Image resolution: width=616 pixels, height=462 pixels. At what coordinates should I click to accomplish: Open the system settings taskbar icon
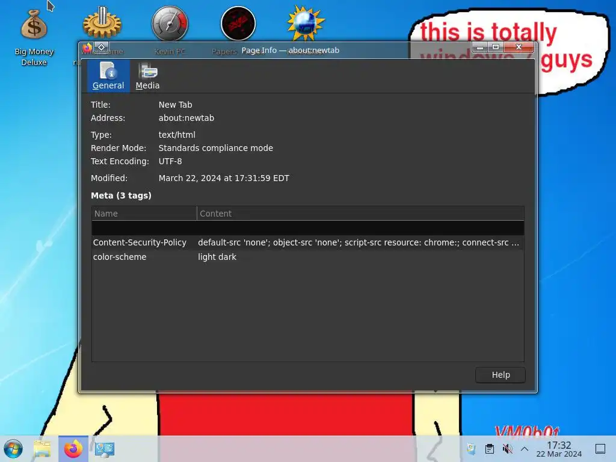[x=105, y=449]
